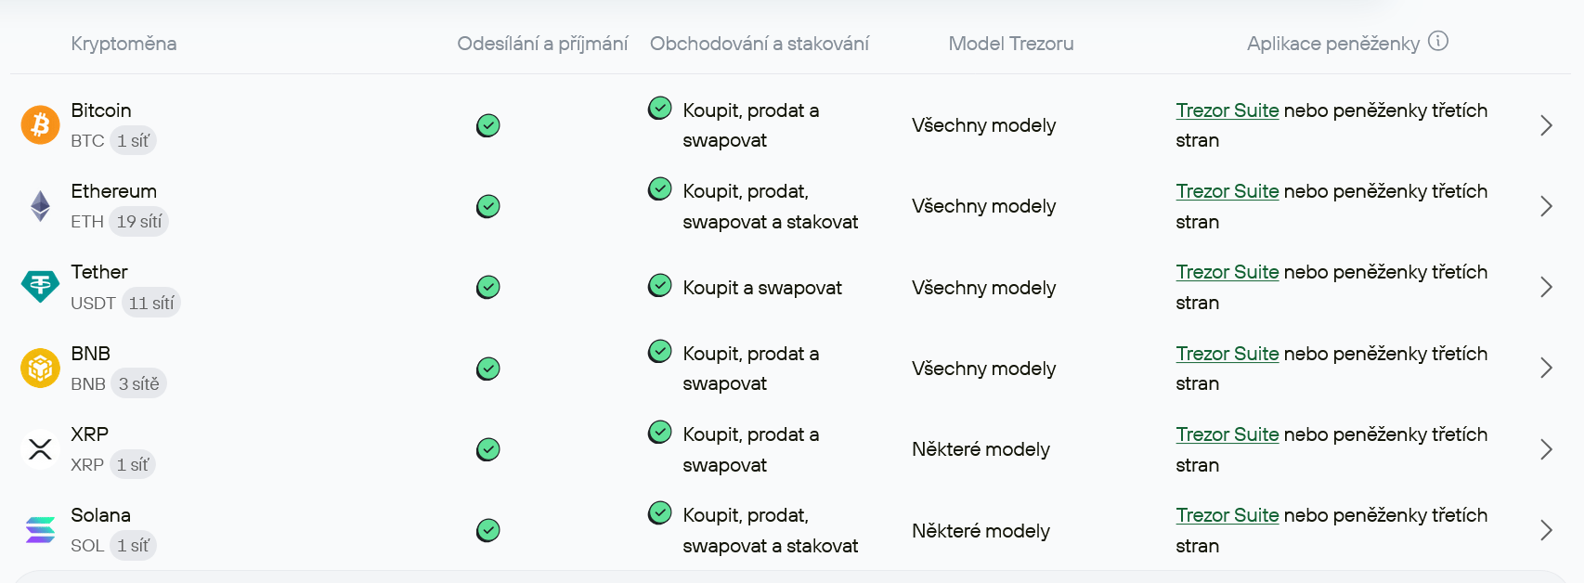1585x583 pixels.
Task: Select the Kryptoměna column header
Action: 123,43
